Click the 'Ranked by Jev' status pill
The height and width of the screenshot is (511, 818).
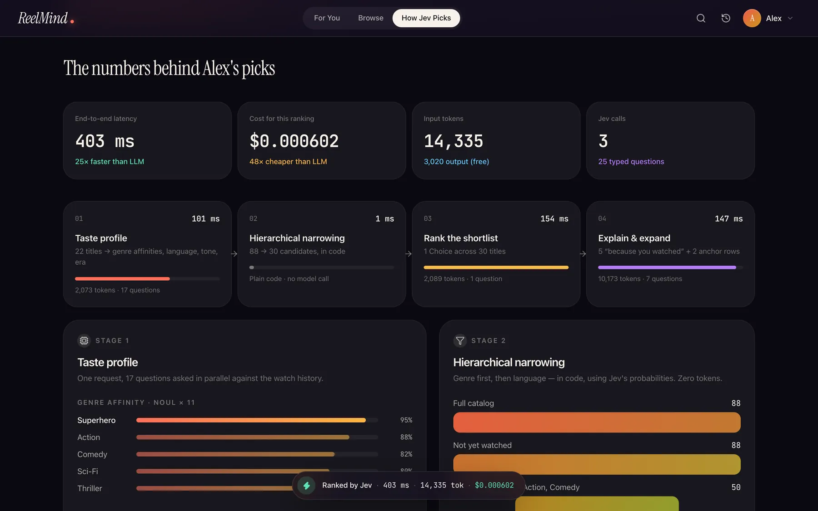point(409,485)
